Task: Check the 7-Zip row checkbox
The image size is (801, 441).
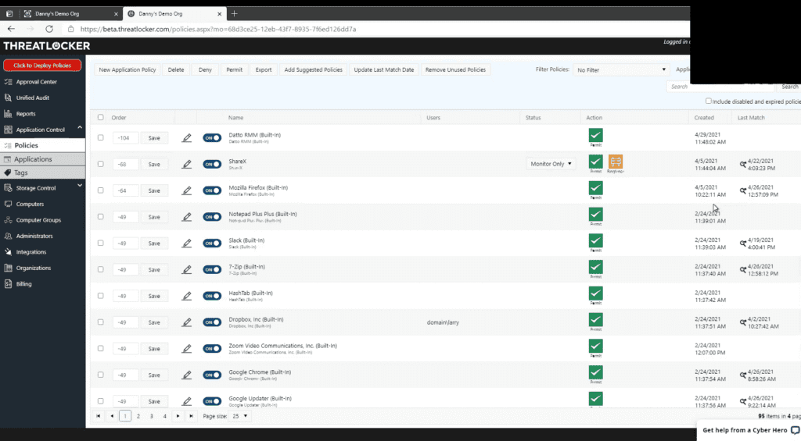Action: click(101, 269)
